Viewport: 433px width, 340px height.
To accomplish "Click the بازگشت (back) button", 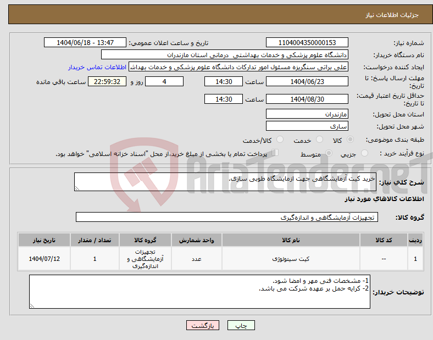I will (x=203, y=325).
